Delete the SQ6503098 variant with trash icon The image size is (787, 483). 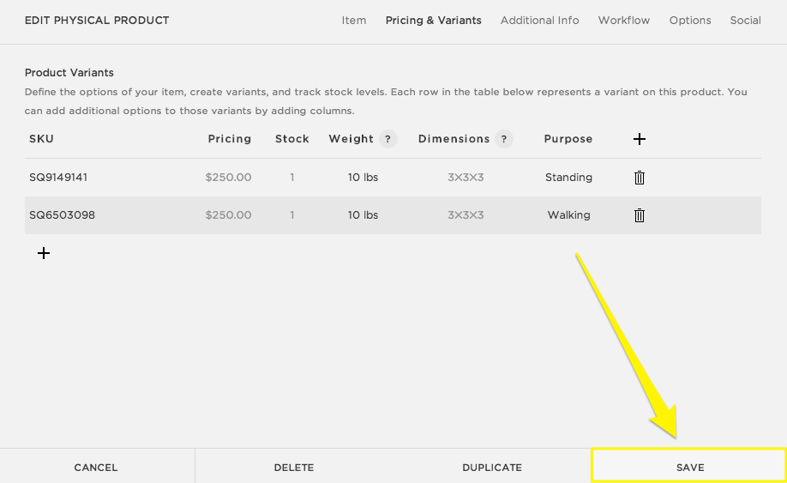tap(639, 215)
